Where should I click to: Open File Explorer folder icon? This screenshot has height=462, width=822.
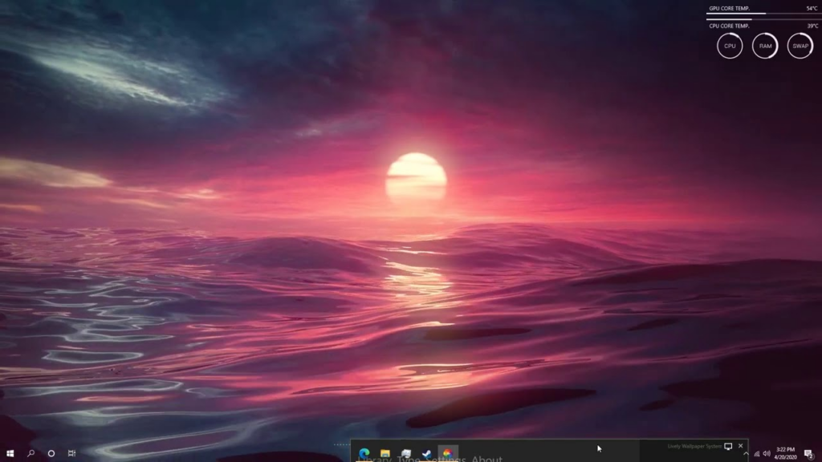tap(385, 453)
